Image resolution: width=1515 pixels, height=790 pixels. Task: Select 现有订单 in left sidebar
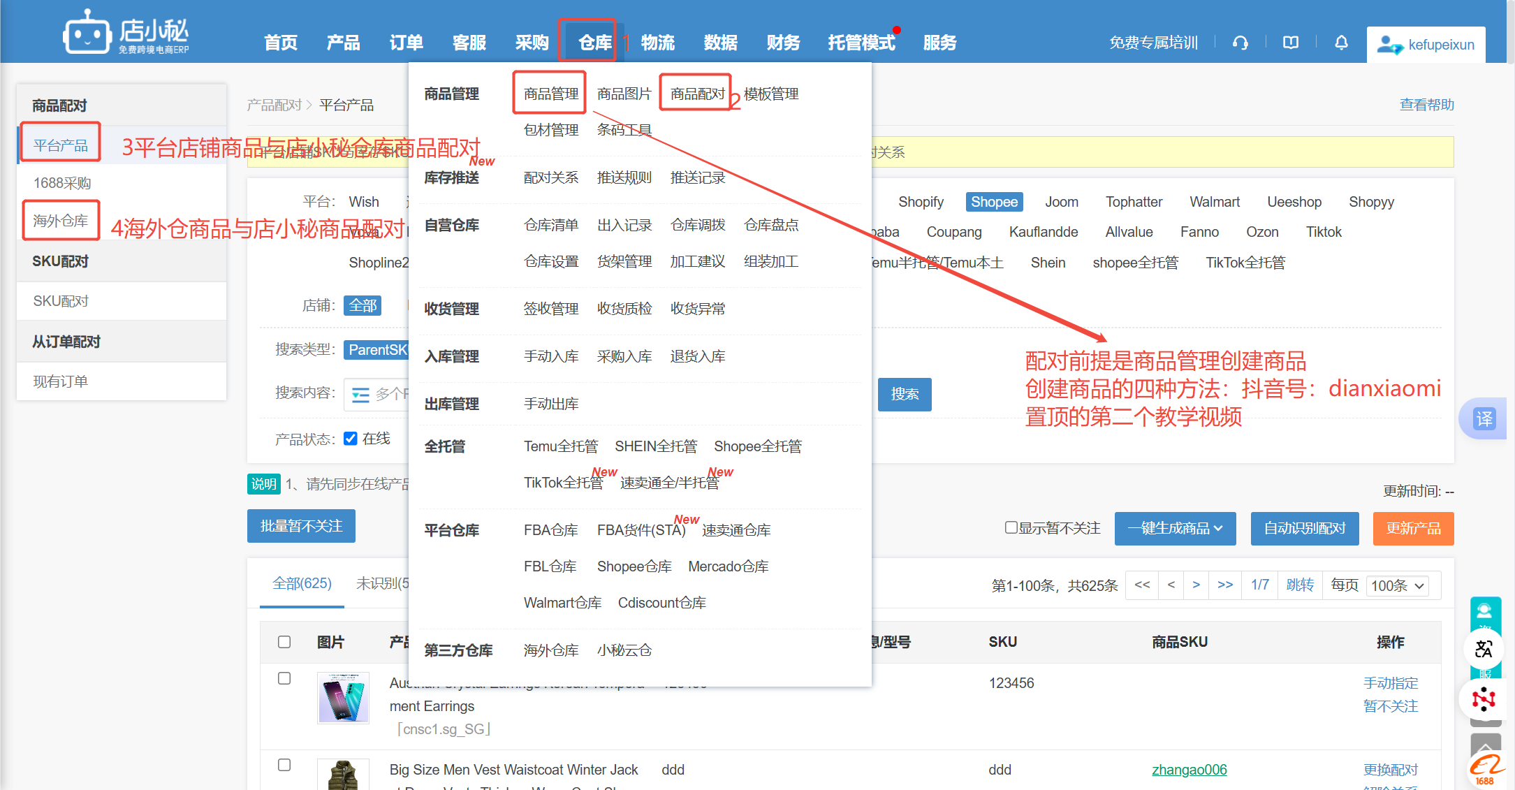click(x=61, y=381)
